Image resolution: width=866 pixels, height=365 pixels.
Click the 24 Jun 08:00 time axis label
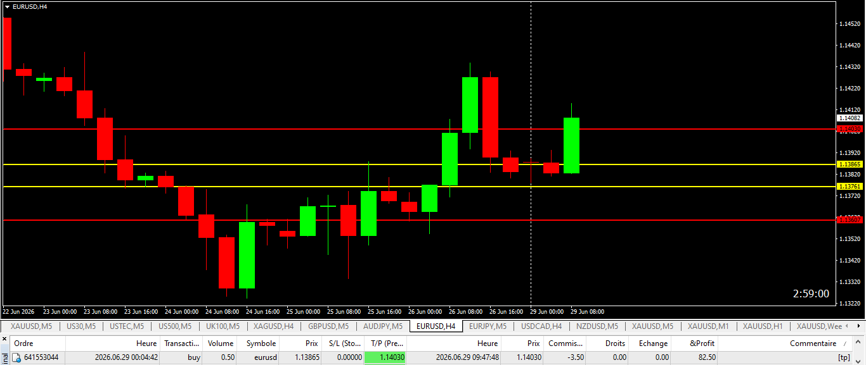223,312
